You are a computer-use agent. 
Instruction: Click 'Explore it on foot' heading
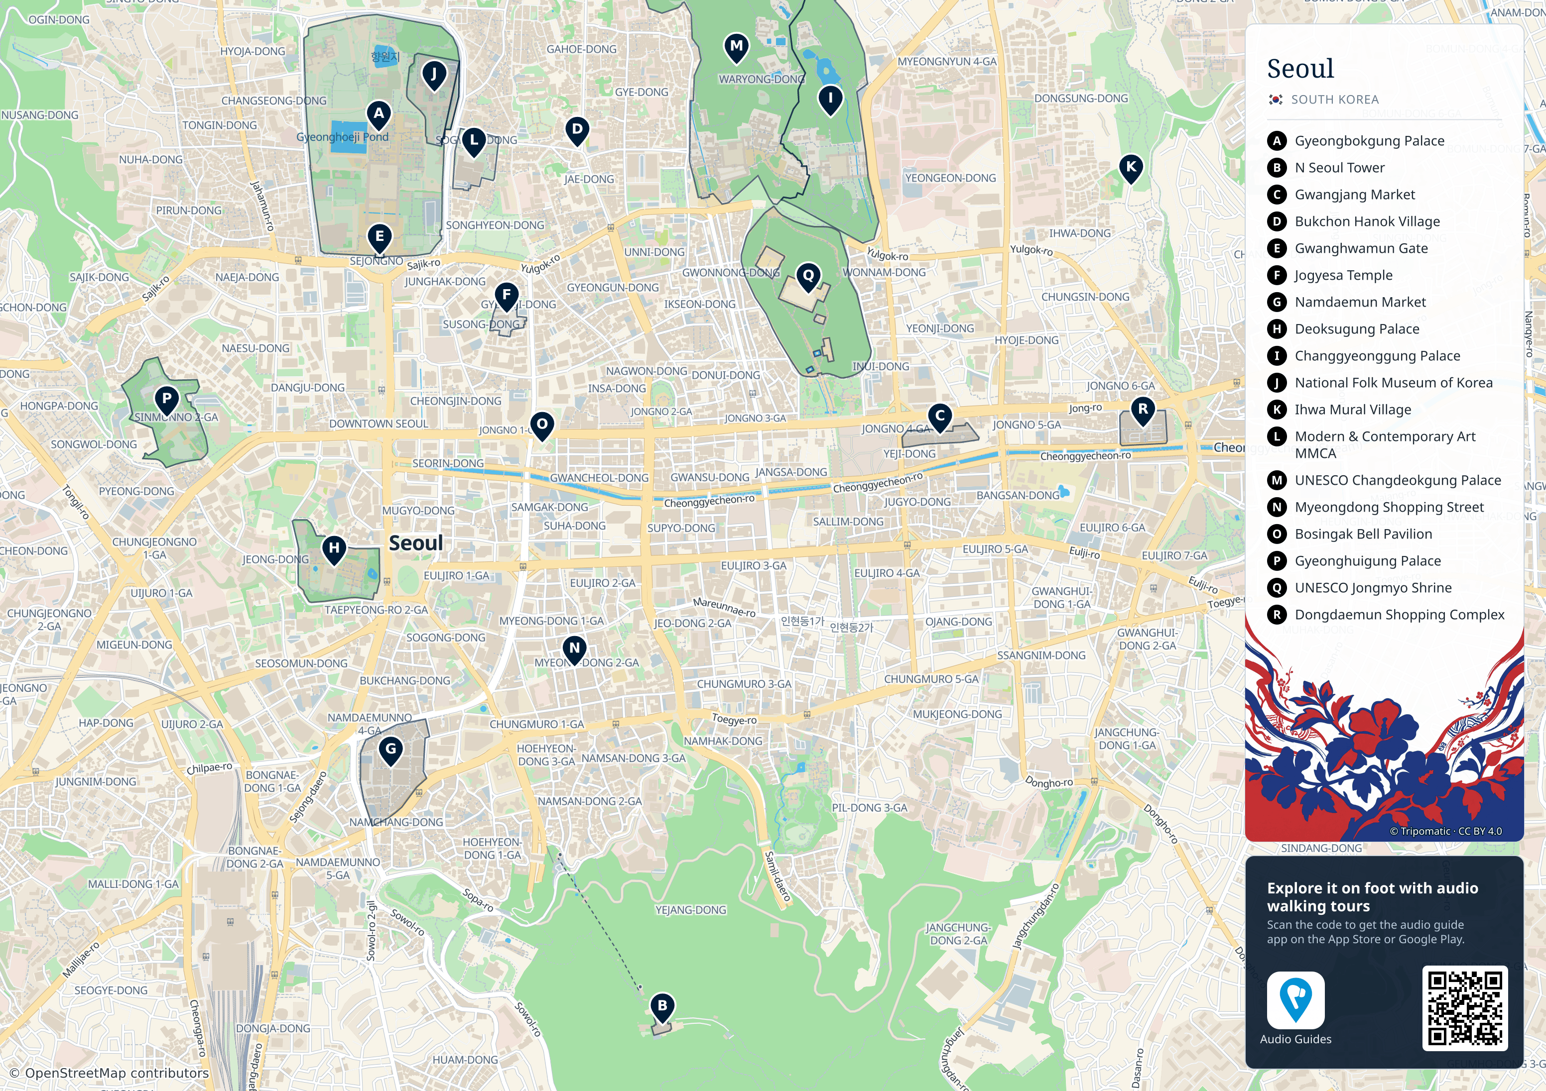[x=1372, y=896]
